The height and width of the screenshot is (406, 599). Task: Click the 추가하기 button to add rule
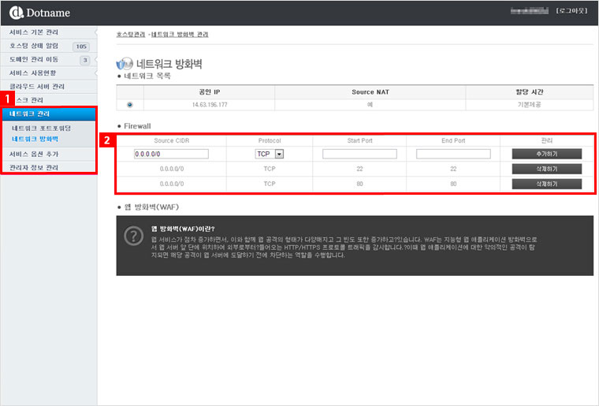546,154
